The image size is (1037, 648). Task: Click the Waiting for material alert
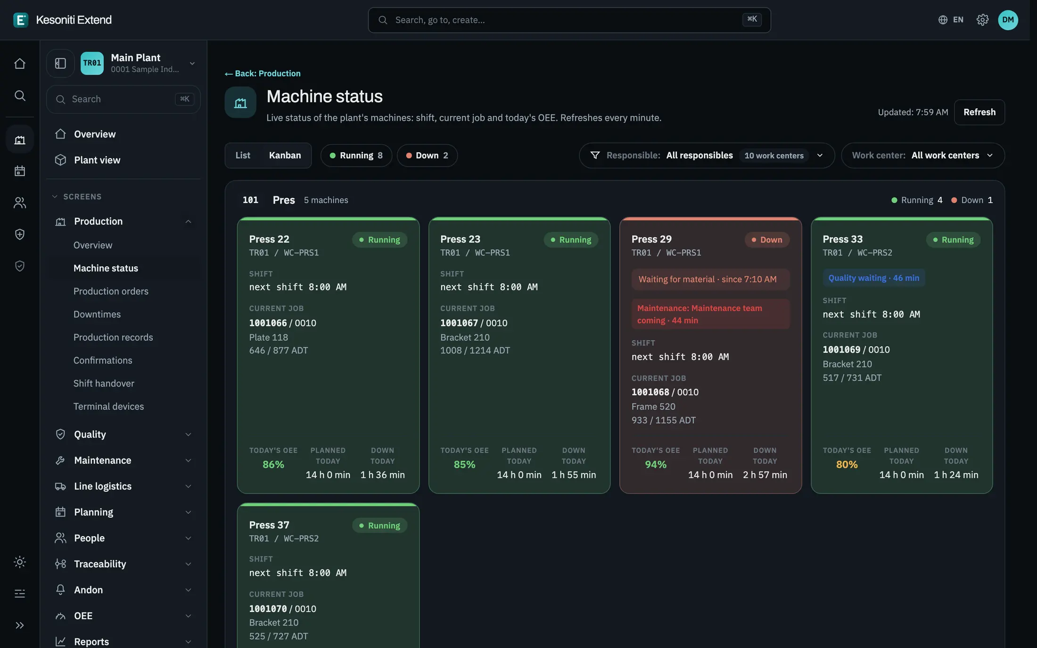tap(710, 279)
